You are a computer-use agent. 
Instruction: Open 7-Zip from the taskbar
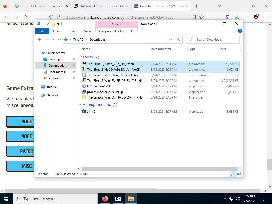click(x=118, y=199)
